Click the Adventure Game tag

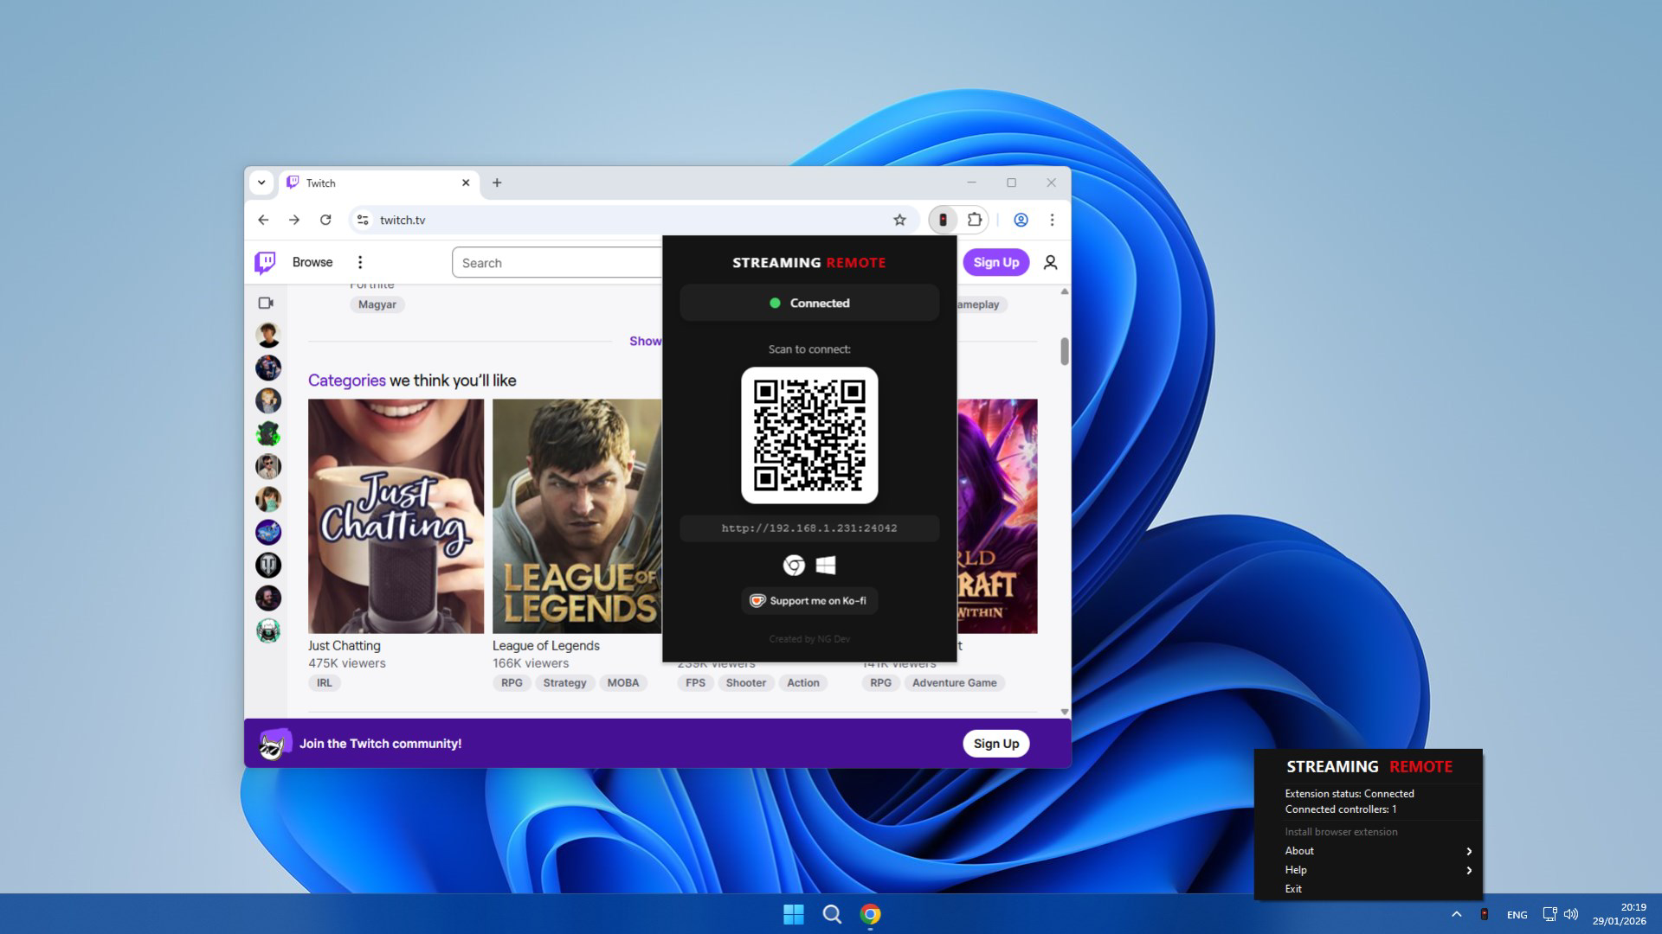click(x=955, y=683)
